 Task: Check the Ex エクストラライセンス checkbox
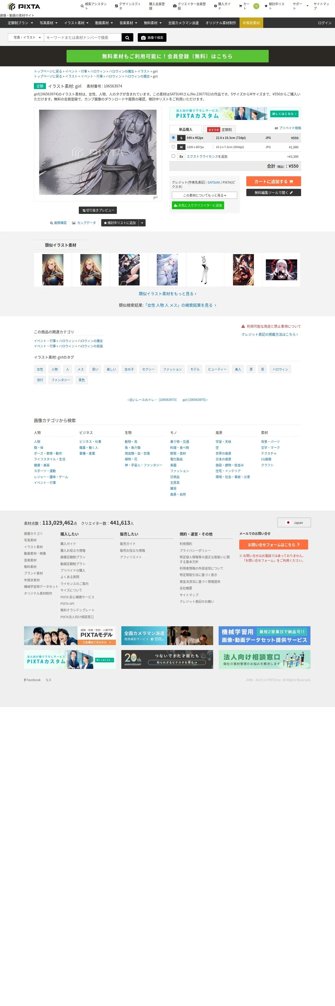click(173, 156)
